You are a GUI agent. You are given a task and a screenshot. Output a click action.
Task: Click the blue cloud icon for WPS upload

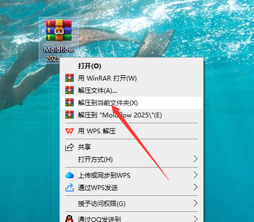point(70,175)
